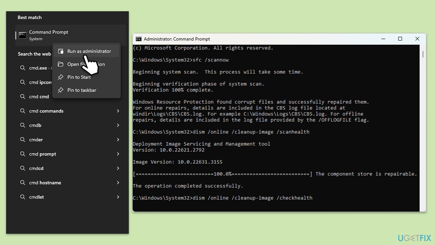Select Pin to Start option
435x245 pixels.
[x=87, y=77]
